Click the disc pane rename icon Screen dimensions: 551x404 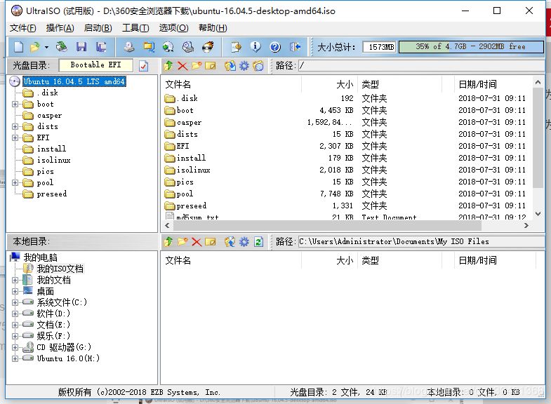pos(210,66)
